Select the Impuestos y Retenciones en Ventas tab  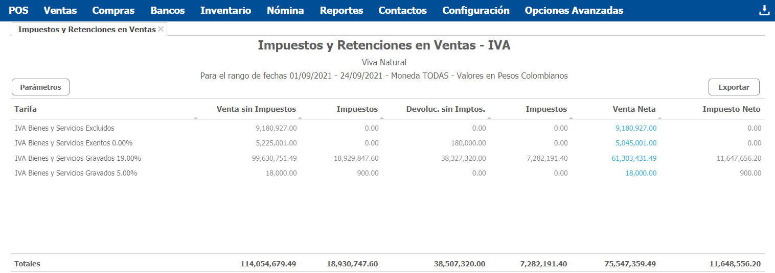point(86,30)
